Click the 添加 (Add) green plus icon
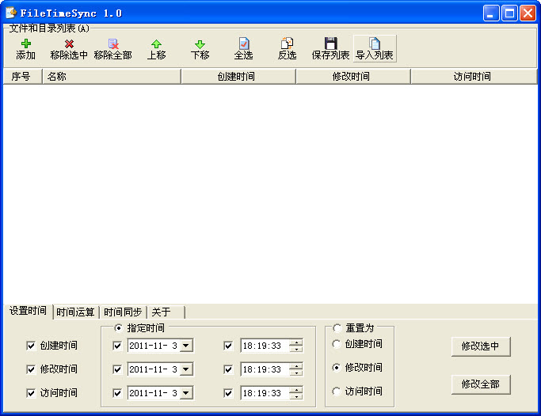The width and height of the screenshot is (541, 416). (26, 44)
